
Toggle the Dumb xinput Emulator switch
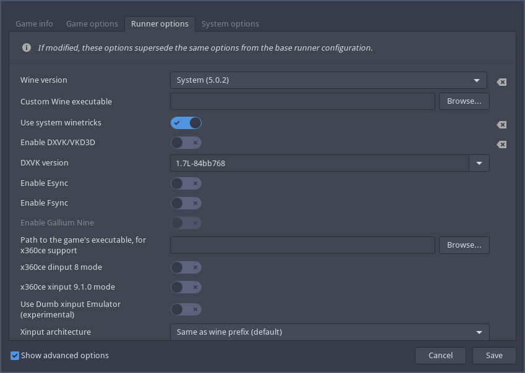(x=186, y=309)
